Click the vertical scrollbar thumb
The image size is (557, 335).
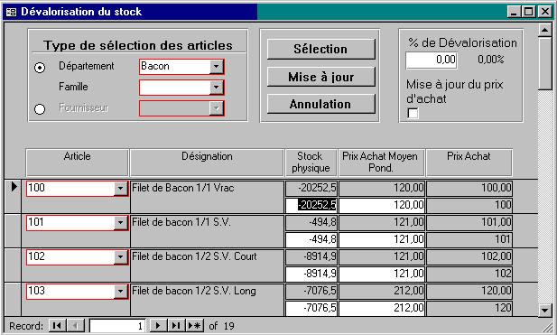(x=544, y=63)
